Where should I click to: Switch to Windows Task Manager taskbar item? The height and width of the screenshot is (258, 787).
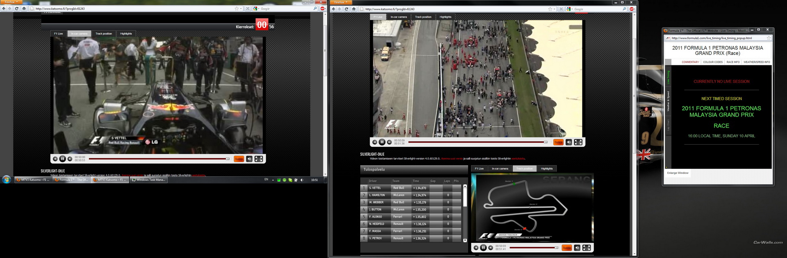point(148,179)
